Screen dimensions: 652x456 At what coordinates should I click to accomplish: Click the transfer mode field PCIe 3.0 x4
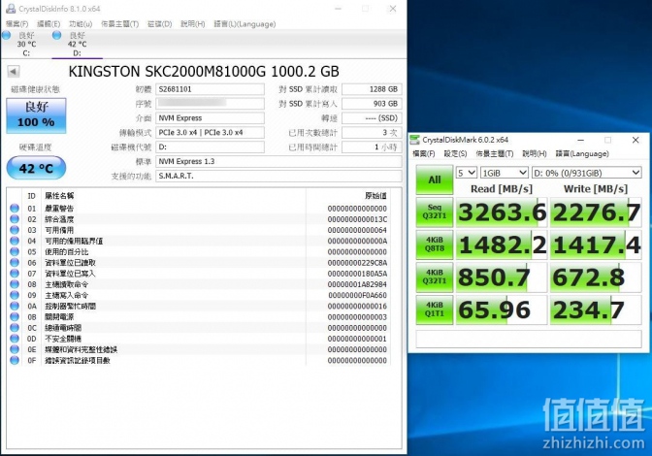[210, 133]
